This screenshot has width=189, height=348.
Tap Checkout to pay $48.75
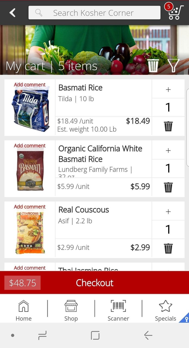94,283
